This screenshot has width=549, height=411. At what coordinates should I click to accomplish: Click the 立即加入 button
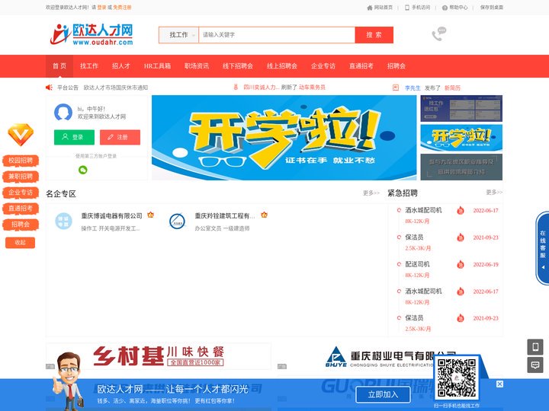[383, 394]
